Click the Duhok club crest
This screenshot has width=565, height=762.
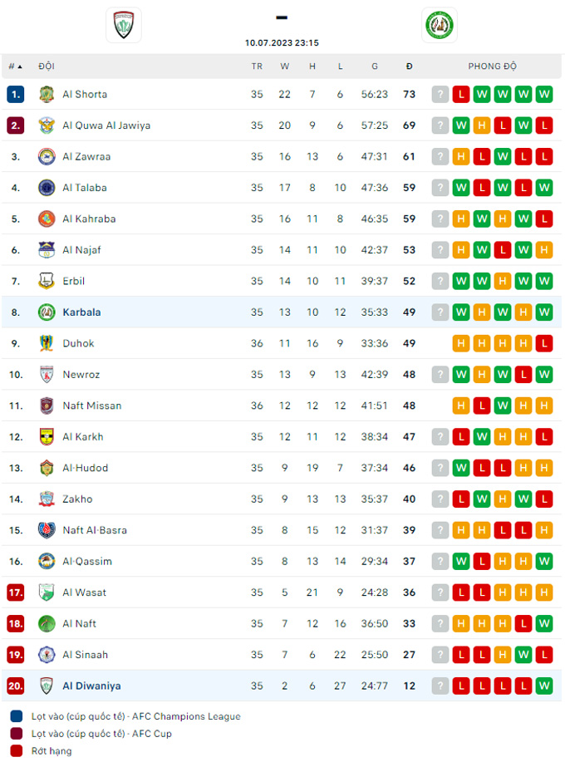point(47,343)
